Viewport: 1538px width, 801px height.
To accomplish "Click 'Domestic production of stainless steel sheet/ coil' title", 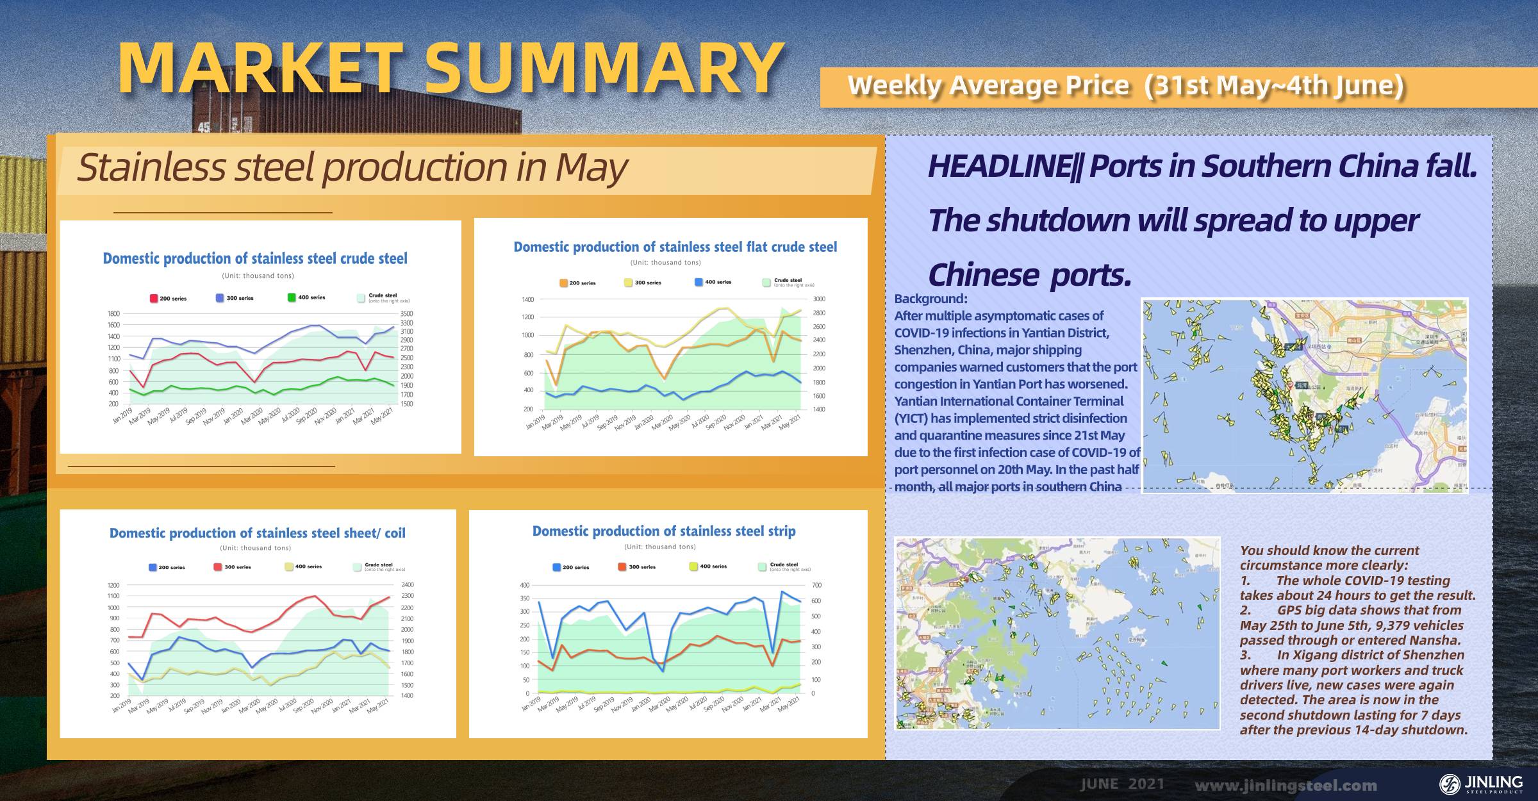I will tap(258, 533).
